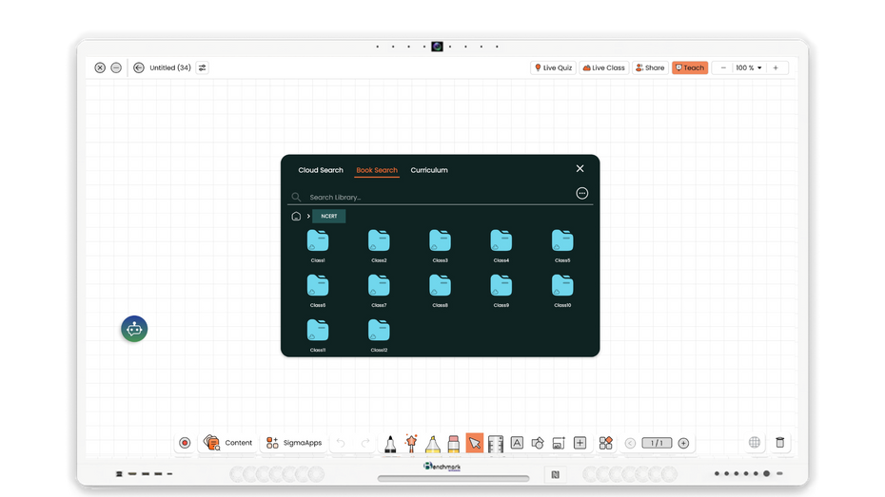Click the add-box plus tool
Screen dimensions: 885x497
(x=580, y=443)
